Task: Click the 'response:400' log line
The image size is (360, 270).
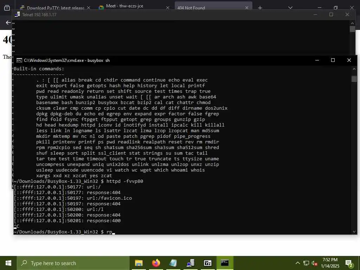Action: [x=104, y=221]
